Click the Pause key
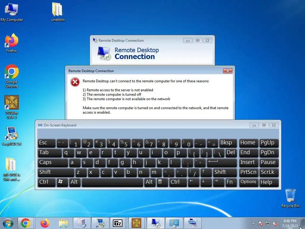This screenshot has width=305, height=229. [x=269, y=163]
